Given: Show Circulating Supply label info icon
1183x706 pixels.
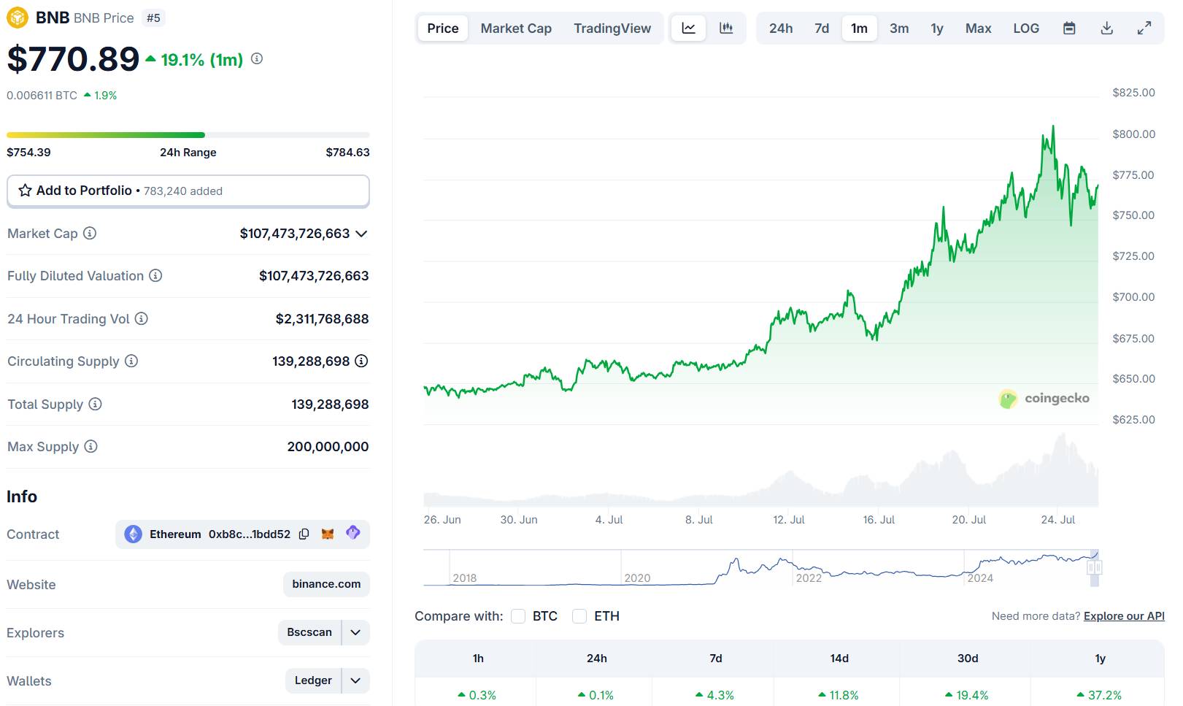Looking at the screenshot, I should (x=131, y=361).
